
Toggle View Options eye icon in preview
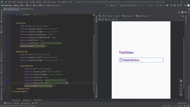(x=100, y=19)
